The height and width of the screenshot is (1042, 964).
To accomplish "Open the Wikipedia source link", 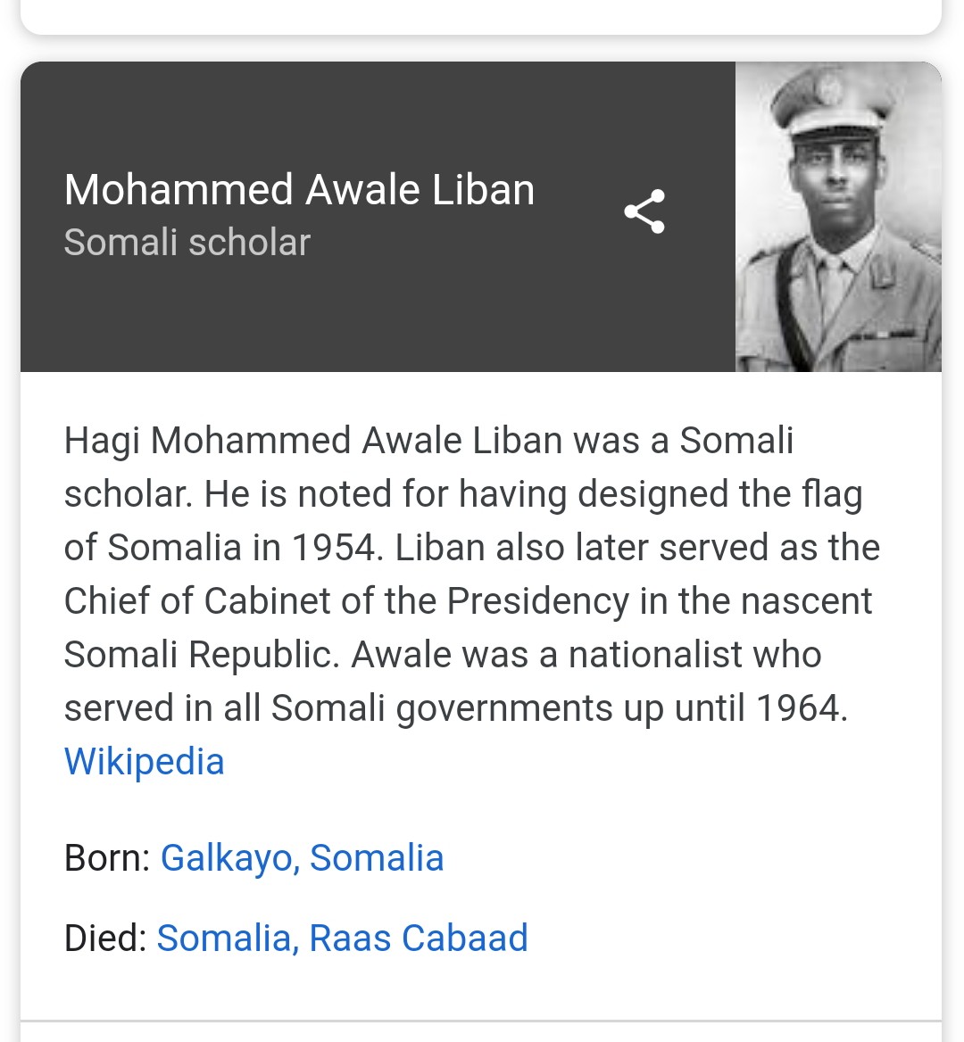I will (145, 761).
